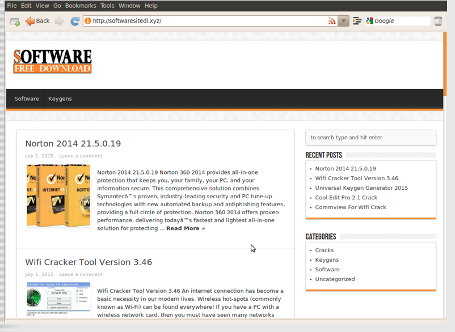Image resolution: width=455 pixels, height=332 pixels.
Task: Click the July 1, 2015 date on Norton post
Action: pos(39,156)
